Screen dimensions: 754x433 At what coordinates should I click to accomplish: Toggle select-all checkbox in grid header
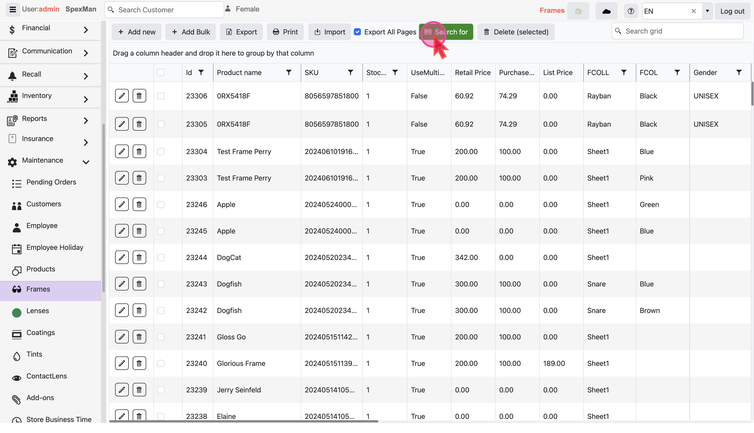point(161,72)
